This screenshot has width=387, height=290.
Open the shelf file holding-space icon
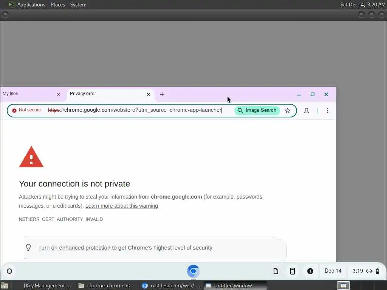pyautogui.click(x=276, y=271)
